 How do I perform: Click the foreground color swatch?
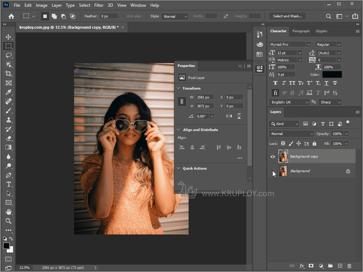(x=6, y=246)
